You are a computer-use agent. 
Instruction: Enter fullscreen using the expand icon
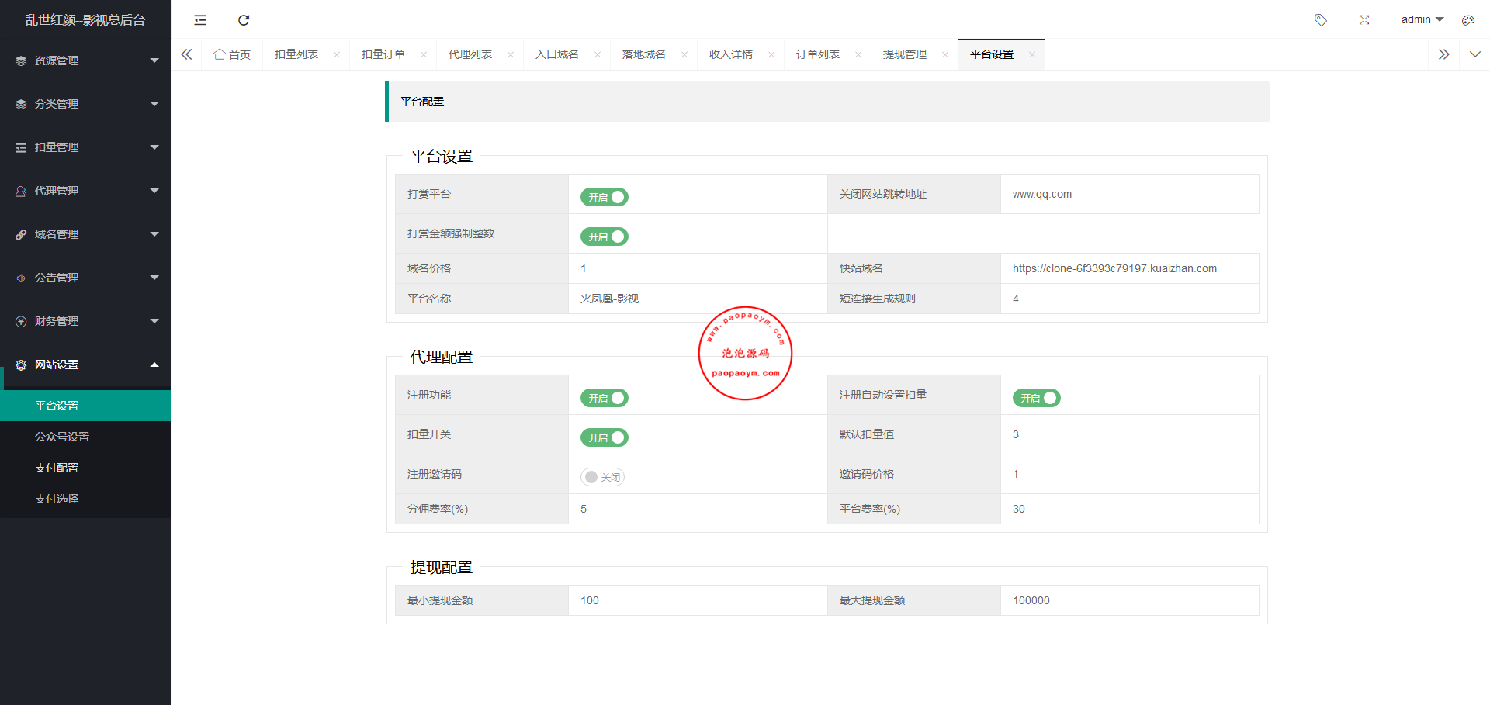tap(1364, 20)
